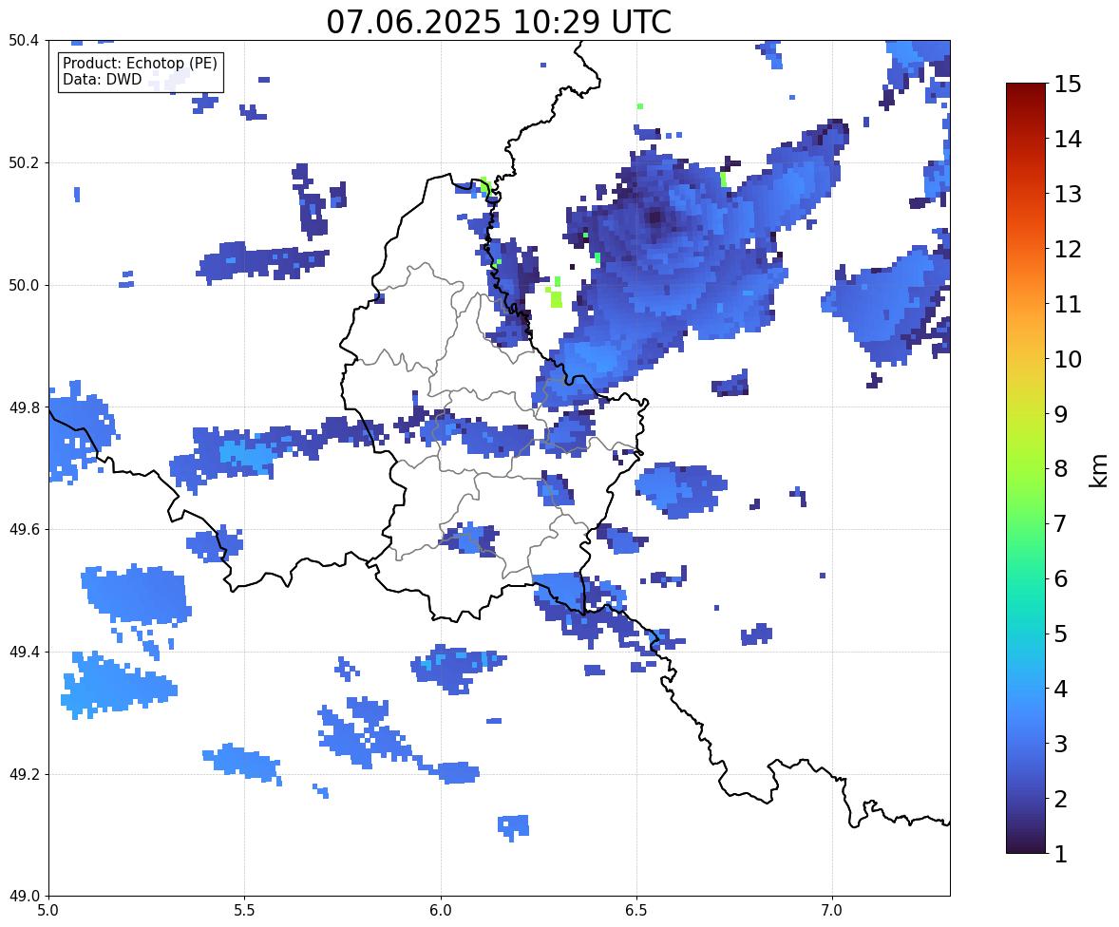Click the colorbar tick label 2
Image resolution: width=1119 pixels, height=927 pixels.
1061,799
